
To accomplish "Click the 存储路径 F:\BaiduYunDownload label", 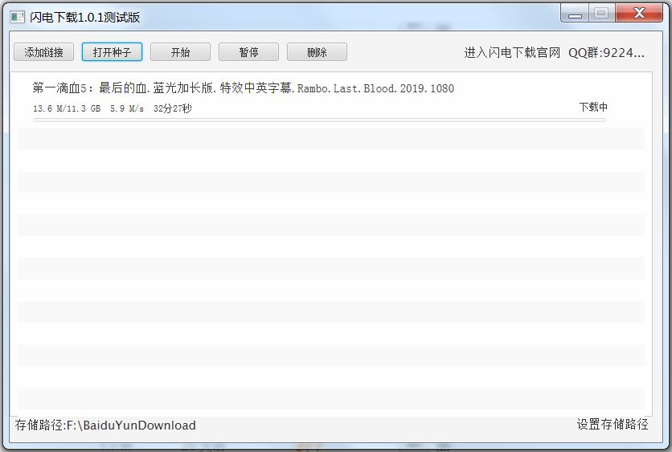I will (x=105, y=426).
